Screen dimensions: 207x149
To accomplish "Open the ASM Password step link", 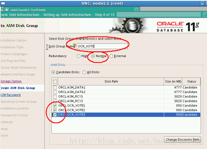I will 10,95.
